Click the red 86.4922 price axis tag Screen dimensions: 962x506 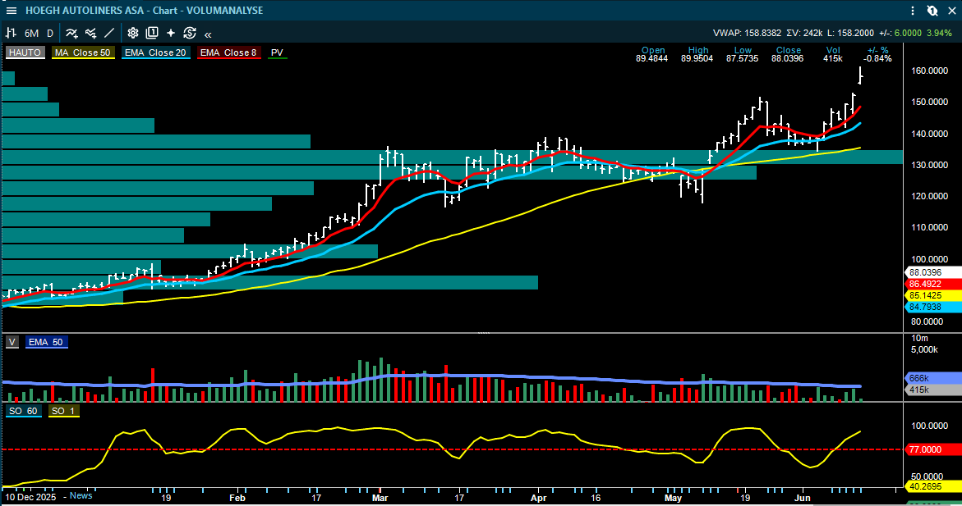tap(932, 285)
